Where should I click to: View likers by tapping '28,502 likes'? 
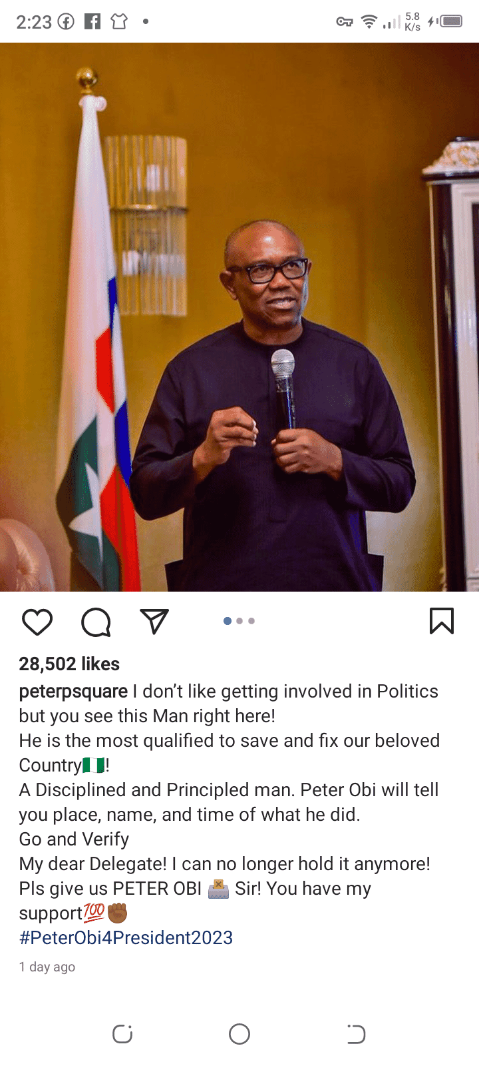[x=69, y=664]
